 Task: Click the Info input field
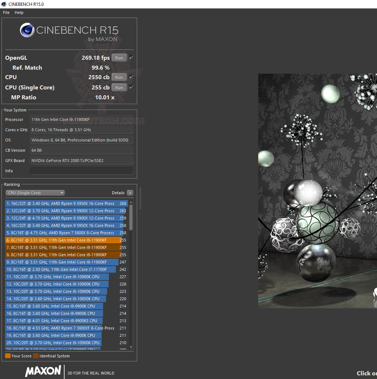click(81, 171)
